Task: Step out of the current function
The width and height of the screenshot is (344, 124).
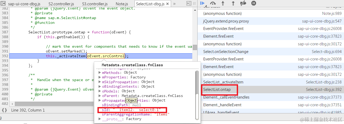Action: [x=233, y=3]
